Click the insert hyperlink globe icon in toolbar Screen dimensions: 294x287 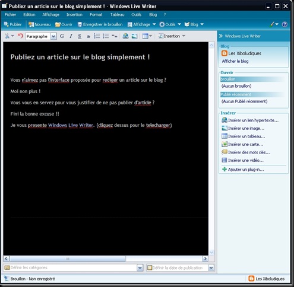coord(125,36)
